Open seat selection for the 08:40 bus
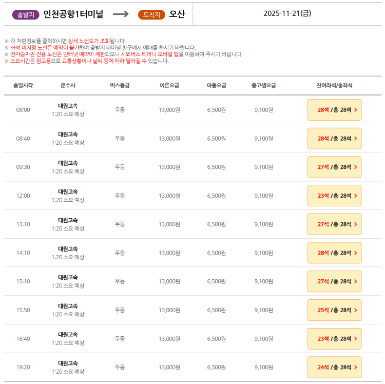This screenshot has width=385, height=384. click(334, 139)
